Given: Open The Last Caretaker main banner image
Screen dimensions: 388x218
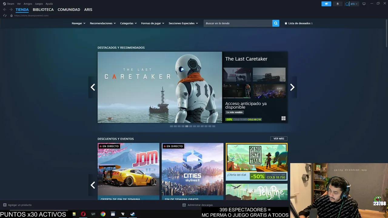Looking at the screenshot, I should tap(160, 87).
